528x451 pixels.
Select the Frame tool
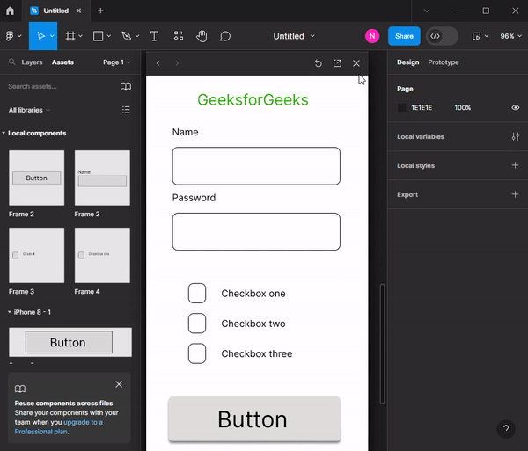click(70, 36)
